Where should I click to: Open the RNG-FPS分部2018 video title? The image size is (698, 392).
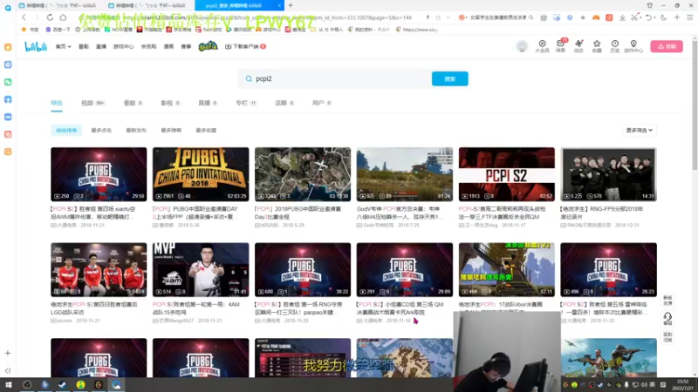click(602, 213)
